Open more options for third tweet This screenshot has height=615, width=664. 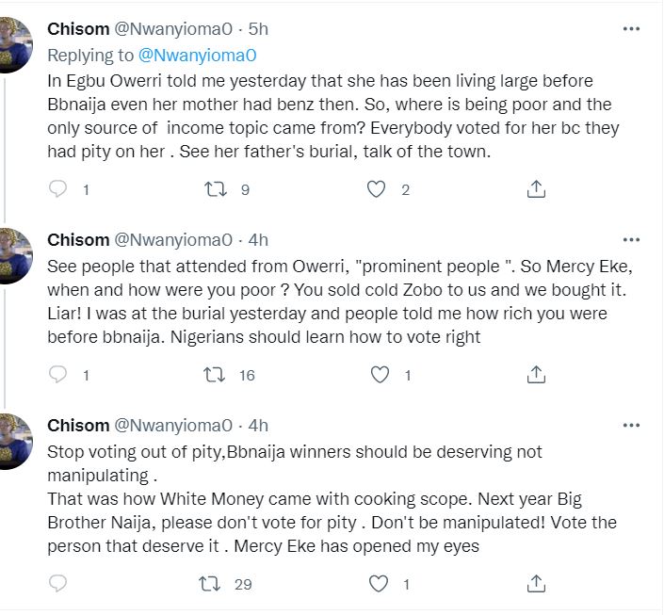click(631, 424)
